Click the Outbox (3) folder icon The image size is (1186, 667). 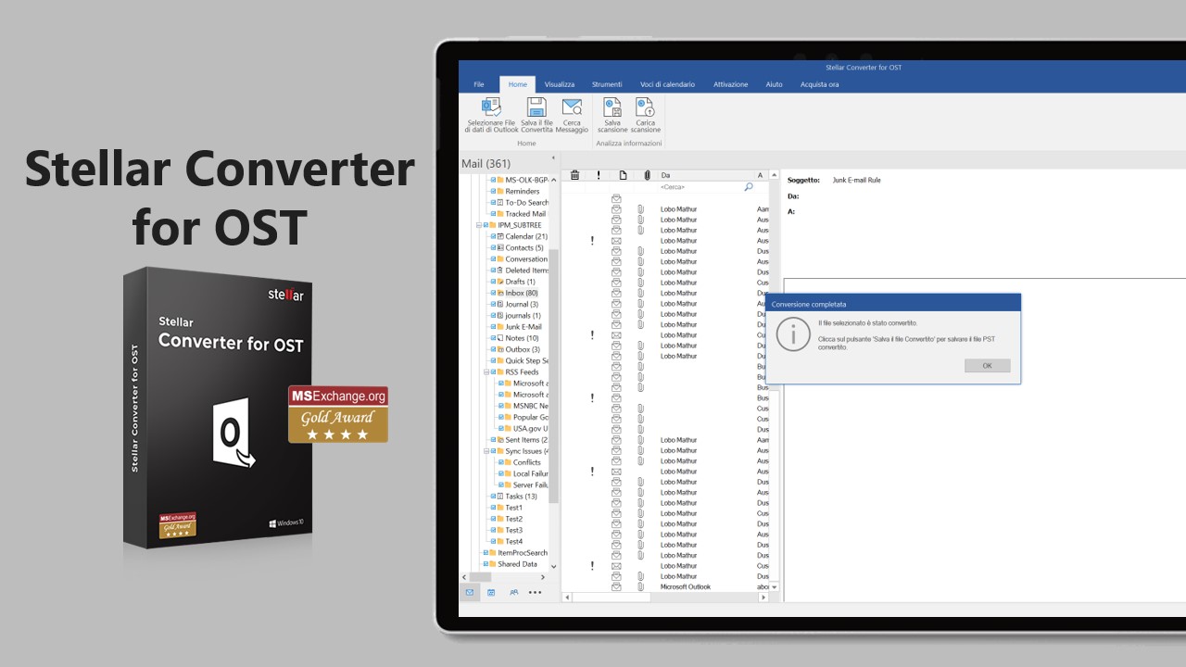click(x=500, y=349)
